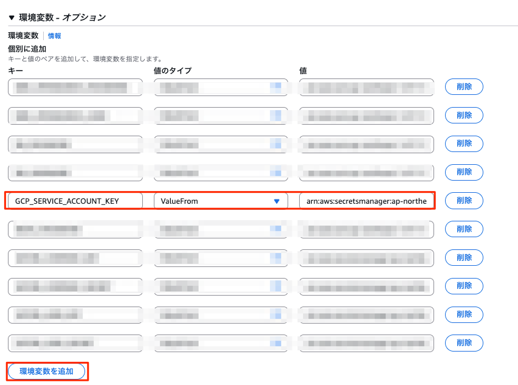
Task: Open the last row's 値のタイプ dropdown
Action: 220,343
